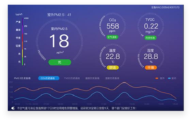Click the speaker announcement icon

point(13,108)
